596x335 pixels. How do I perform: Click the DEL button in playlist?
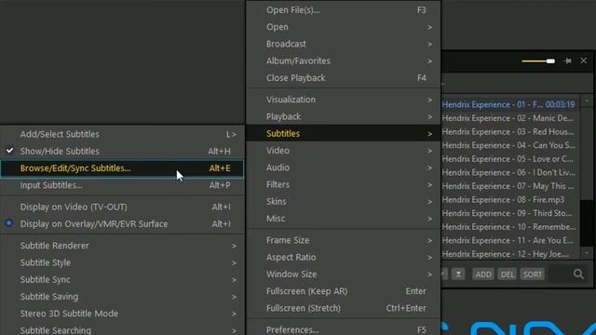(x=507, y=275)
